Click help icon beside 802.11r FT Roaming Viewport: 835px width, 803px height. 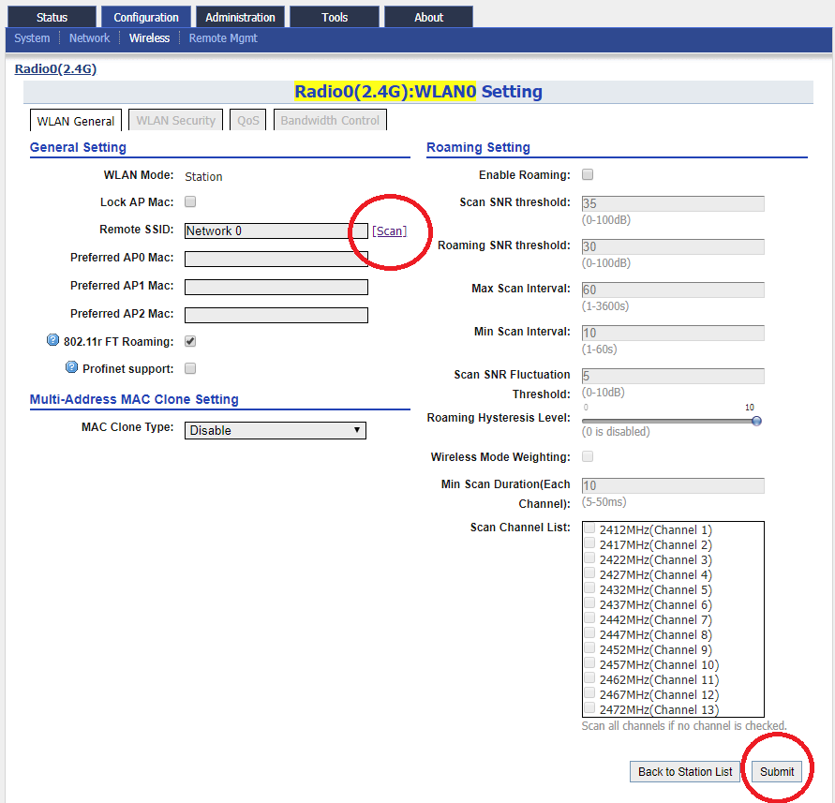click(x=52, y=340)
